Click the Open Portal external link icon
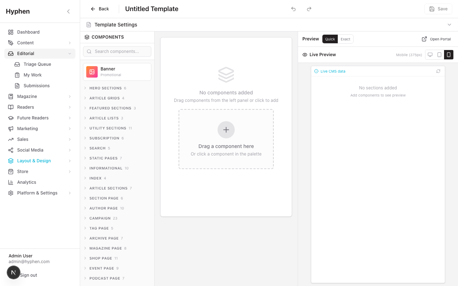This screenshot has height=286, width=458. tap(424, 39)
